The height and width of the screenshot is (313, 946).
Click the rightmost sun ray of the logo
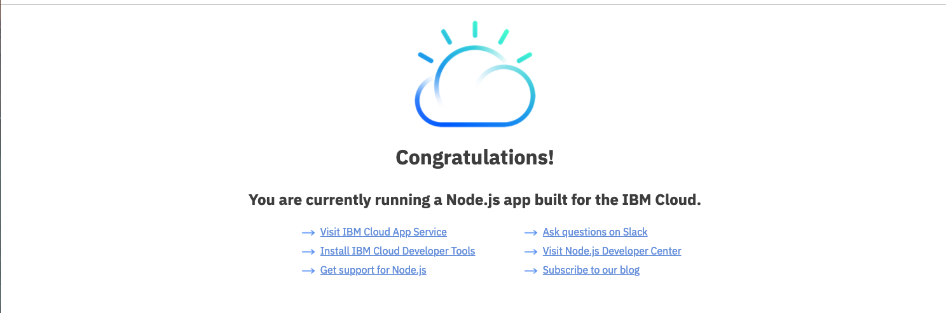coord(524,57)
